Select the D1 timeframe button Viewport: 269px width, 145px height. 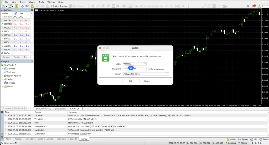[167, 6]
